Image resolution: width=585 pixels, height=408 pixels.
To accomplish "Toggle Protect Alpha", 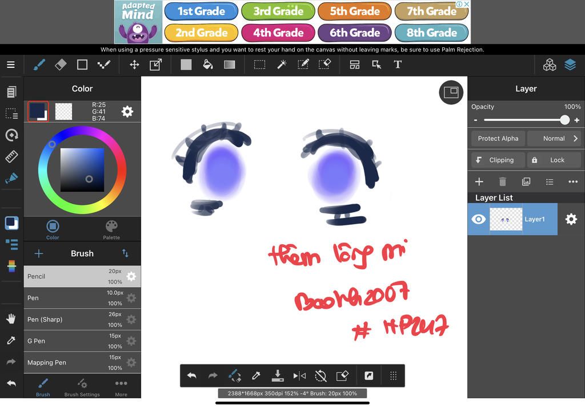I will (x=498, y=138).
